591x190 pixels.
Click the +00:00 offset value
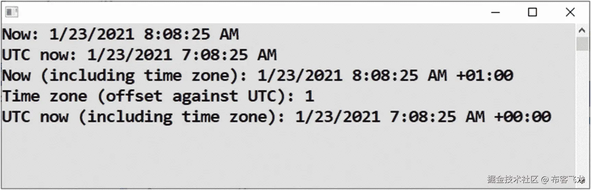(522, 117)
